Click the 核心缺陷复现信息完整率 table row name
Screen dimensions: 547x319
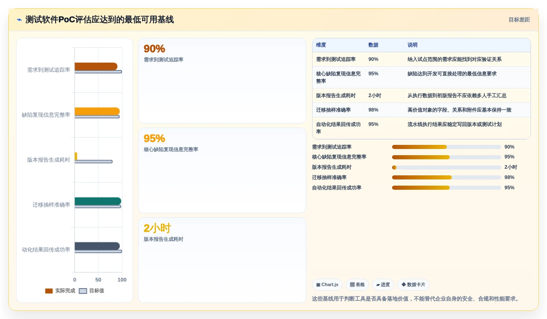click(x=338, y=77)
